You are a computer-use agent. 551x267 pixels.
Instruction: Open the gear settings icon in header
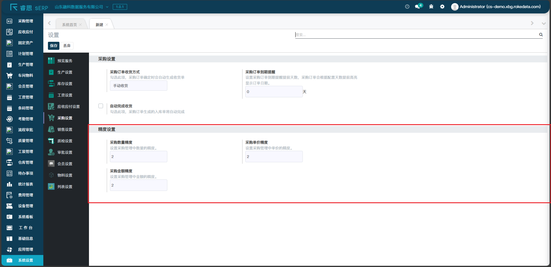tap(442, 7)
